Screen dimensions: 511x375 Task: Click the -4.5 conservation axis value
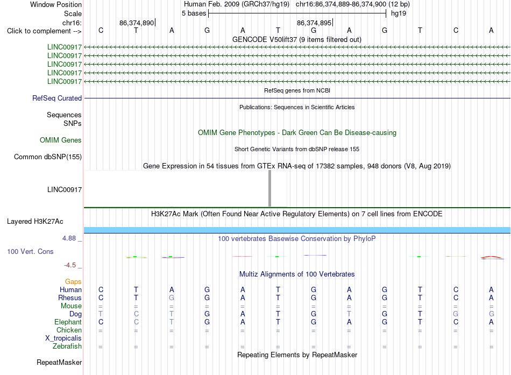70,265
